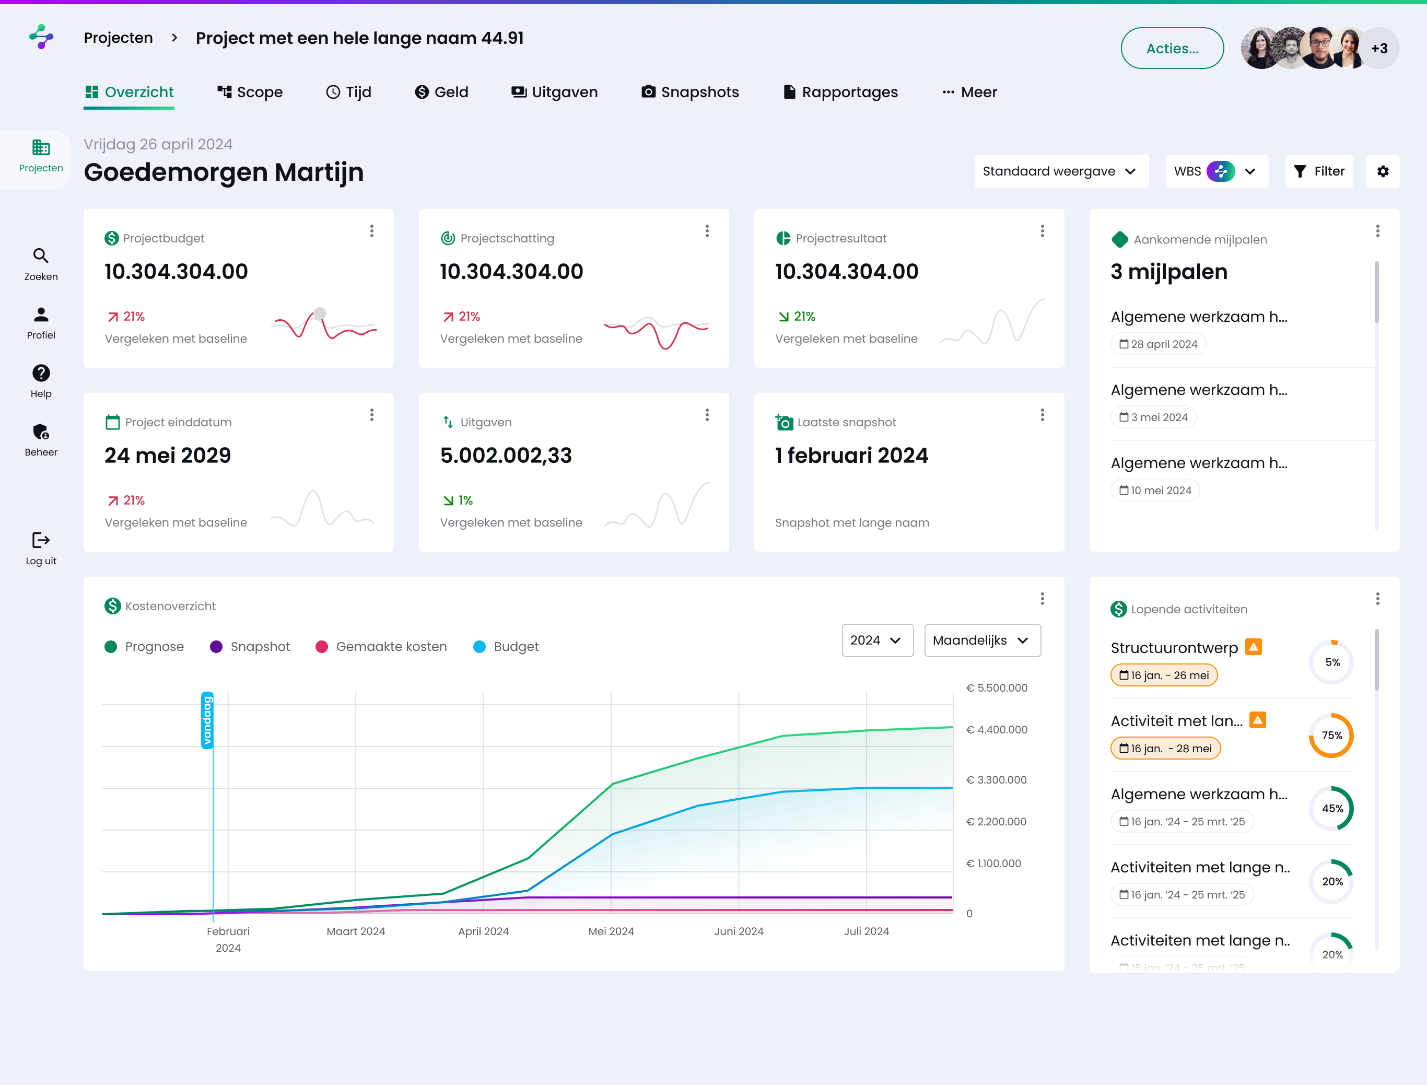Screen dimensions: 1427x1085
Task: Open Projectschatting card options menu
Action: click(x=707, y=231)
